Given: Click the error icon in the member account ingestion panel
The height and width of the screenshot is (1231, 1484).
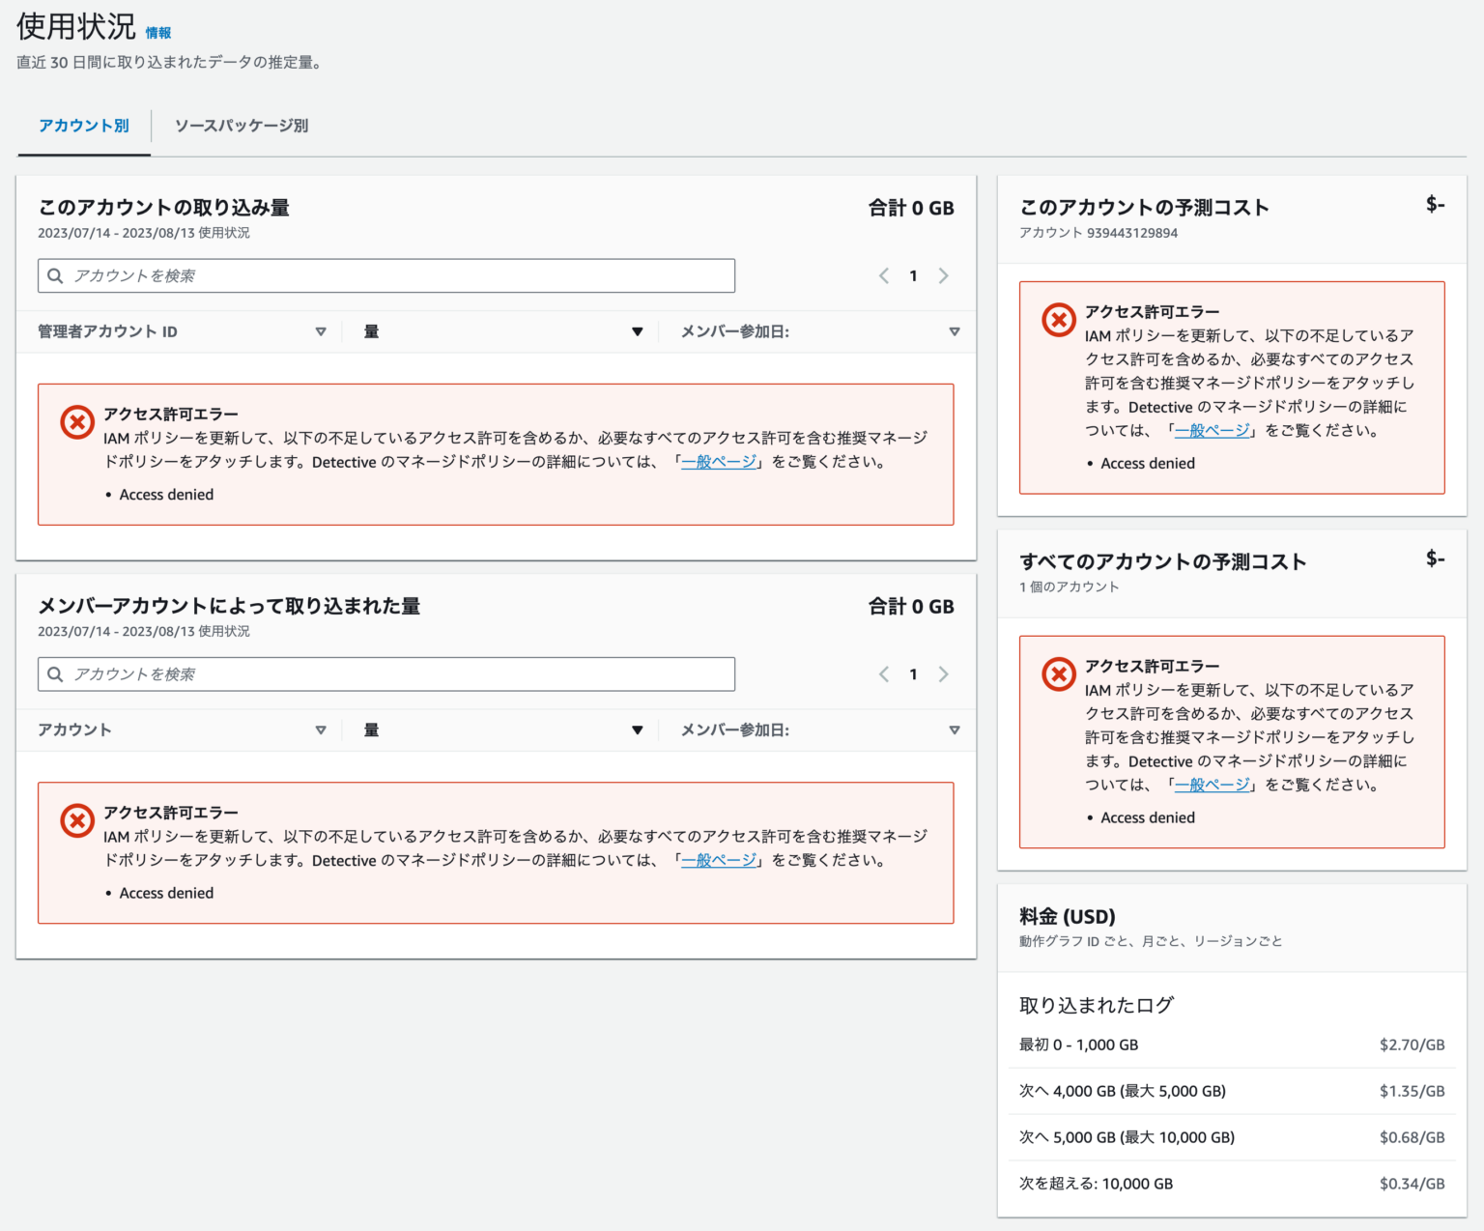Looking at the screenshot, I should coord(77,820).
